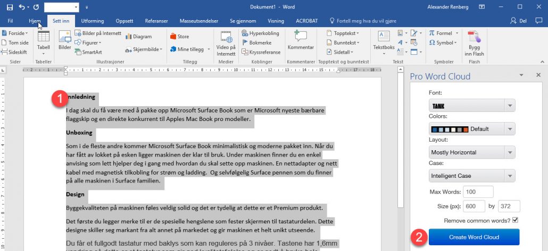Image resolution: width=548 pixels, height=251 pixels.
Task: Expand the Layout dropdown Mostly Horizontal
Action: 471,152
